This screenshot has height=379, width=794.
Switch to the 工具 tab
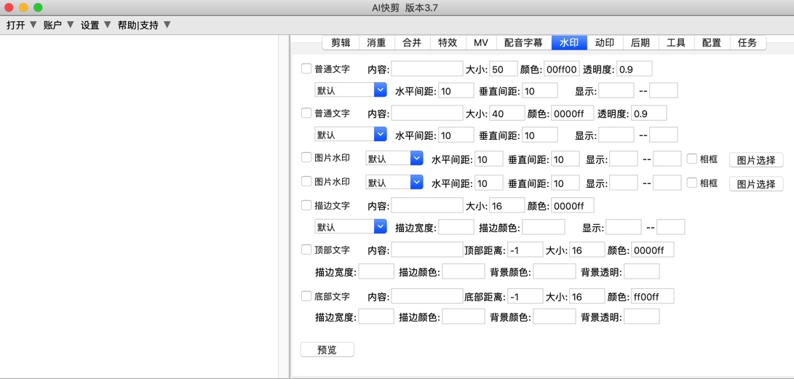[676, 43]
